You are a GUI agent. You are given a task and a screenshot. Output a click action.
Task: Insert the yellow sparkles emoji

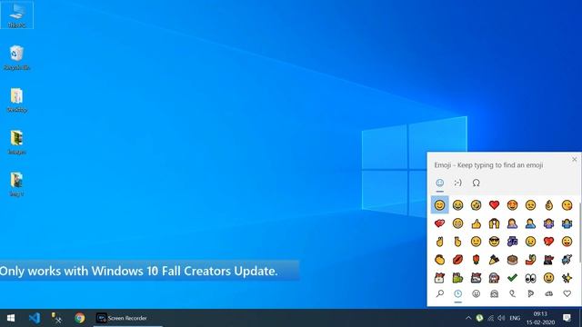[x=567, y=278]
